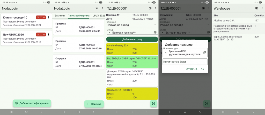
Task: Open the New UI/UX 2026 card's three-dot menu
Action: point(48,35)
